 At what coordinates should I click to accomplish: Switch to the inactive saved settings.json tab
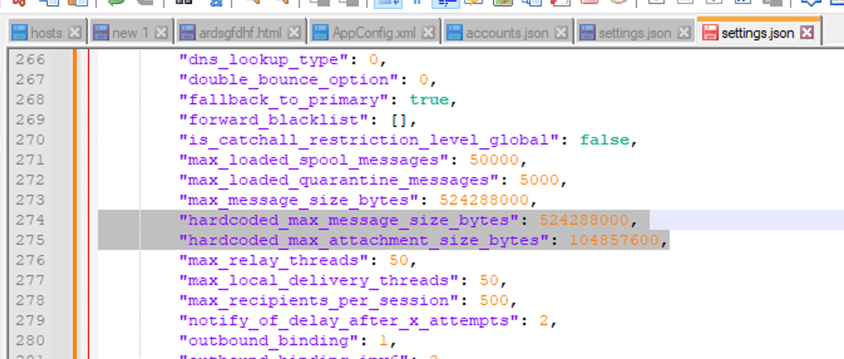[635, 33]
